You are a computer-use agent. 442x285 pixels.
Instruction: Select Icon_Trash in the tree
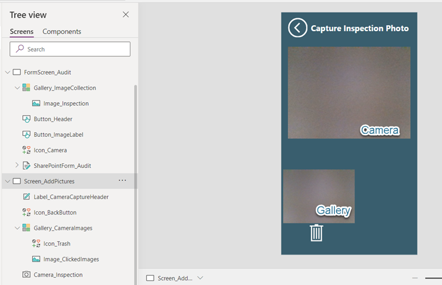coord(56,243)
